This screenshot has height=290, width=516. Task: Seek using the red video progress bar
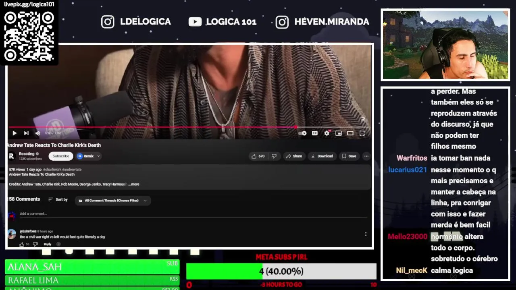click(x=189, y=127)
